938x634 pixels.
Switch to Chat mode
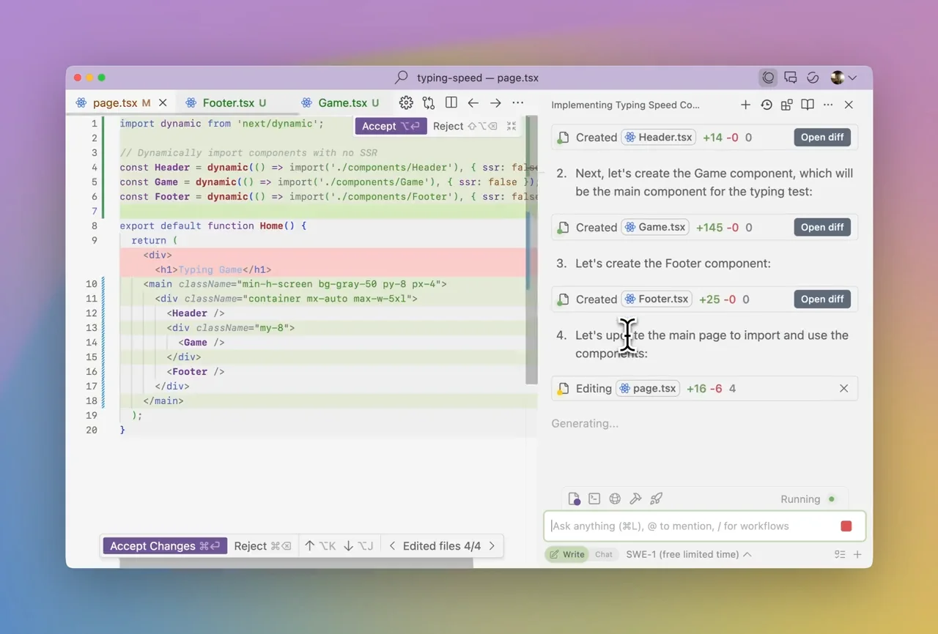pos(604,554)
